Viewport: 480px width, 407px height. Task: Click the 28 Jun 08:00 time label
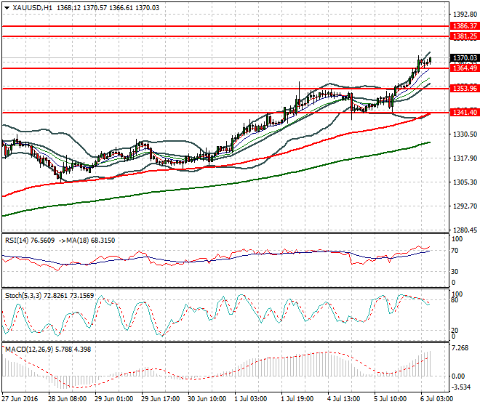(68, 399)
